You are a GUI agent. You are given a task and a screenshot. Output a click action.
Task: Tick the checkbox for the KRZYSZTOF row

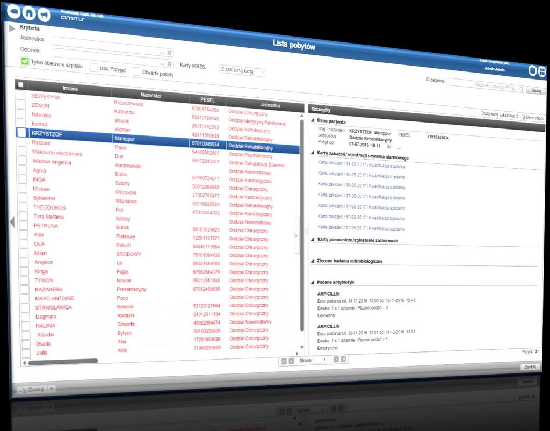tap(21, 132)
